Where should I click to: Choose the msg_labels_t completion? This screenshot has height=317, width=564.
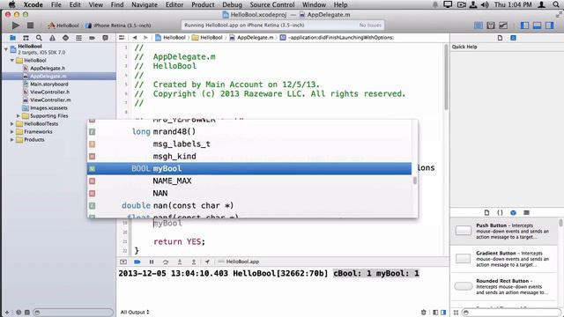[249, 144]
